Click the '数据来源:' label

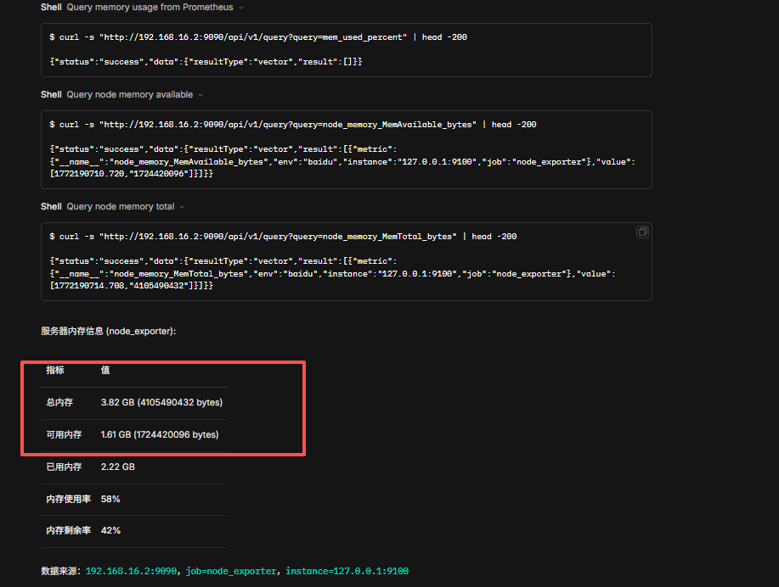pos(60,571)
